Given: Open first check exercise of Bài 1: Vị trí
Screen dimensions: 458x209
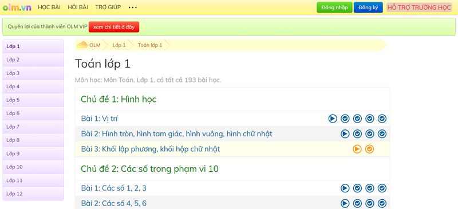Looking at the screenshot, I should [x=345, y=119].
